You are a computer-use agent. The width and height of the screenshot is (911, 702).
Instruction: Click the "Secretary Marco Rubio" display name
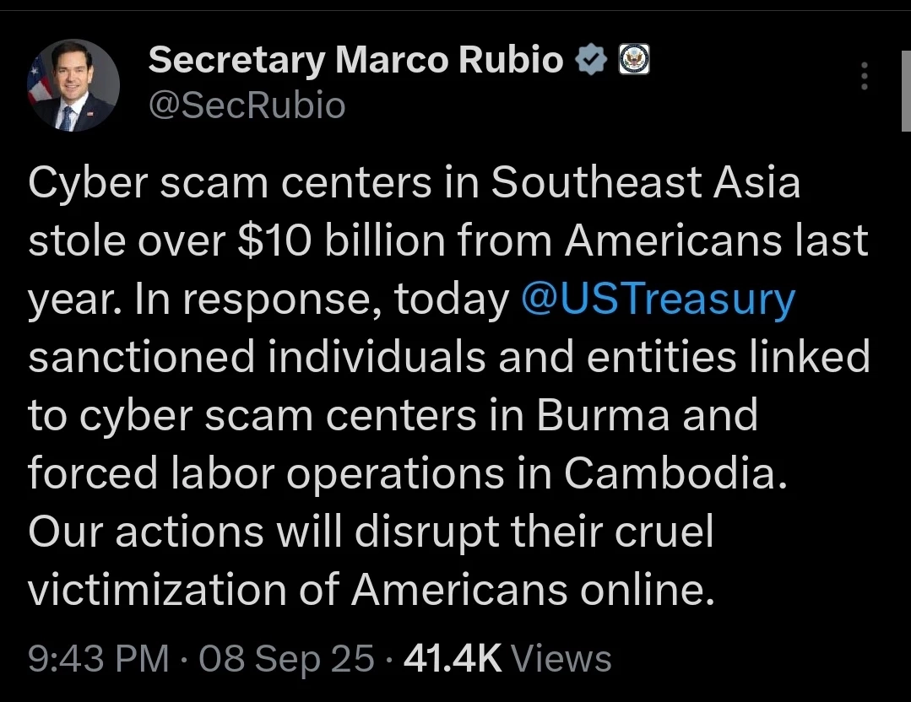pos(355,60)
